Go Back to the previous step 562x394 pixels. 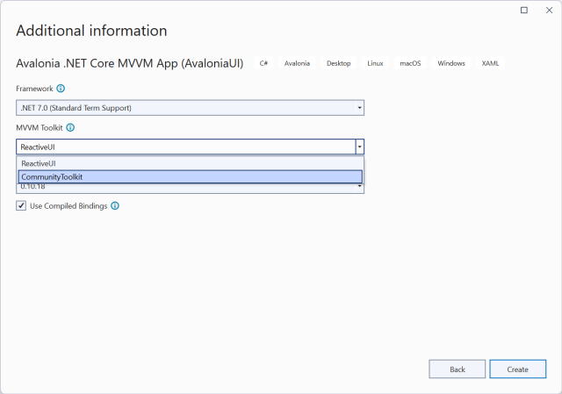457,369
